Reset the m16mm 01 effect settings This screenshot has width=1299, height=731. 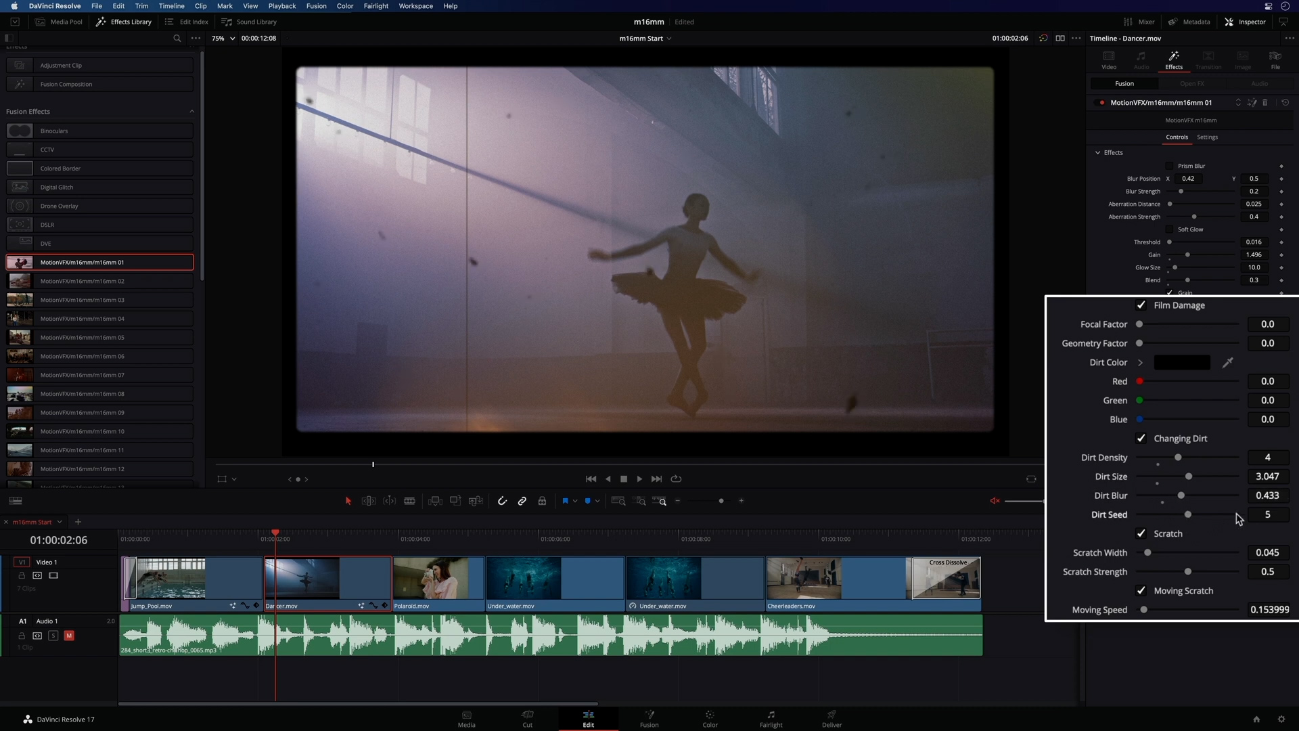pos(1285,103)
